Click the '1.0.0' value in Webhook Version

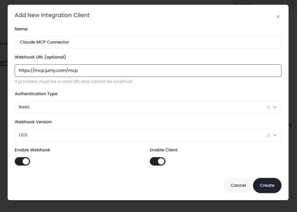(23, 135)
